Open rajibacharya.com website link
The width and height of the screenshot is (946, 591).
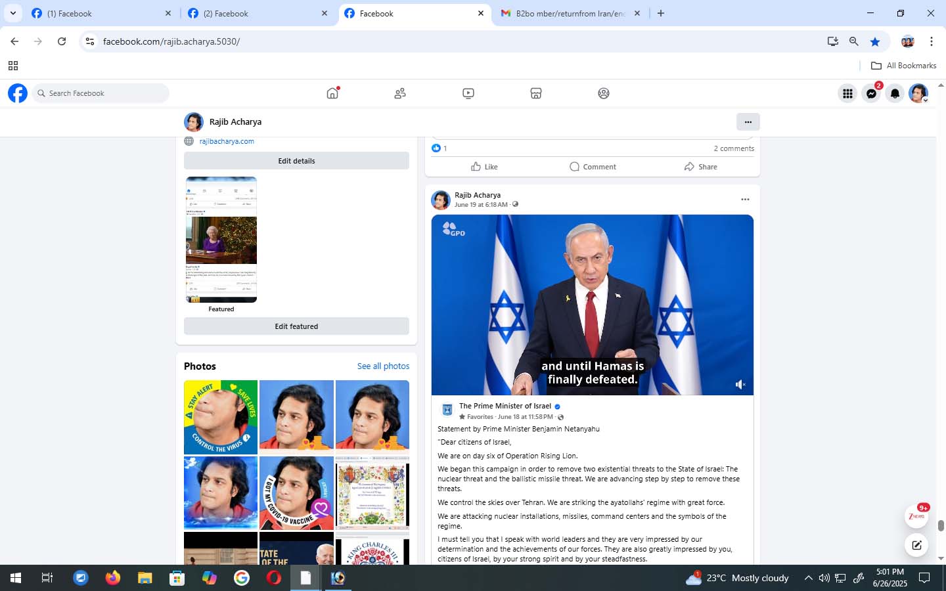click(227, 141)
